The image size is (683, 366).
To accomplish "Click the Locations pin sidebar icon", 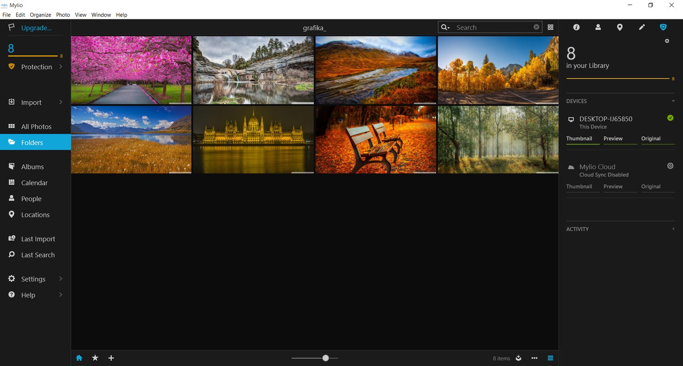I will (x=12, y=215).
